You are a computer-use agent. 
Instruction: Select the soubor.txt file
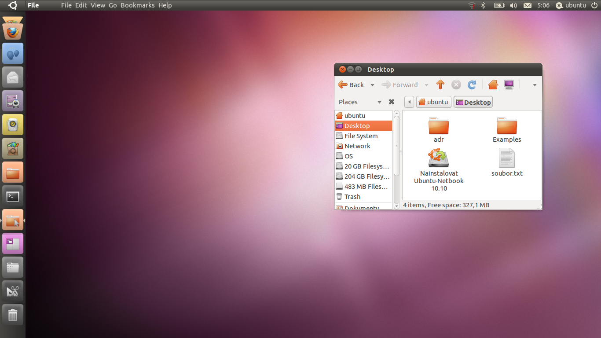pyautogui.click(x=507, y=162)
